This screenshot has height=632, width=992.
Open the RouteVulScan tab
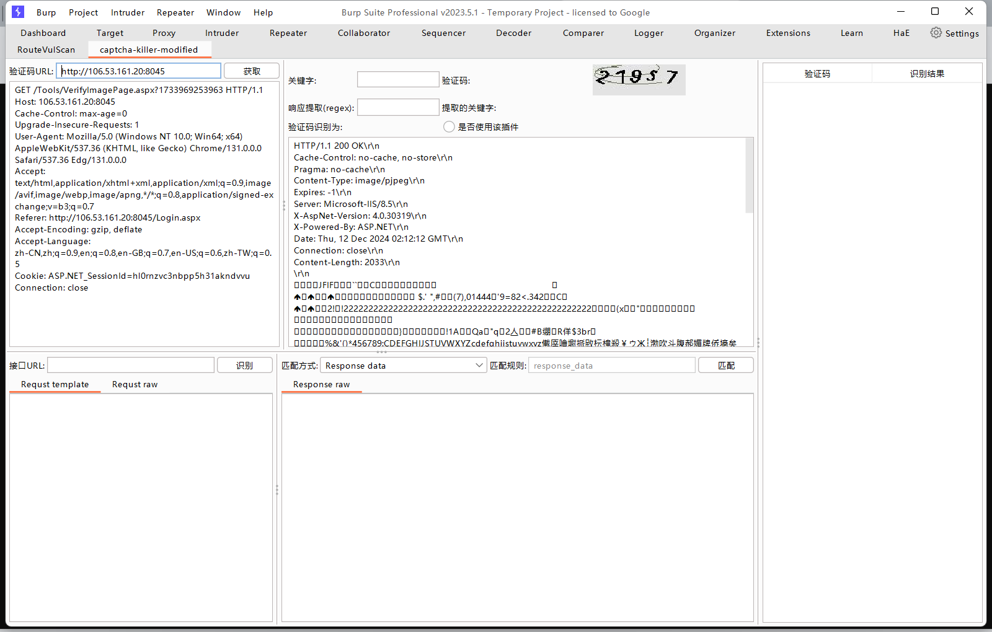pos(46,50)
